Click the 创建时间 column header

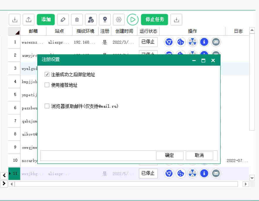tap(124, 31)
